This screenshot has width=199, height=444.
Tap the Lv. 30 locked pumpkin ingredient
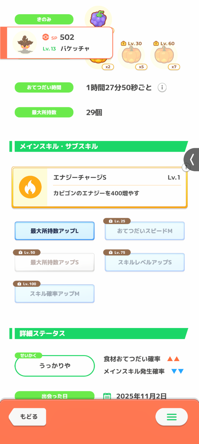pos(132,55)
